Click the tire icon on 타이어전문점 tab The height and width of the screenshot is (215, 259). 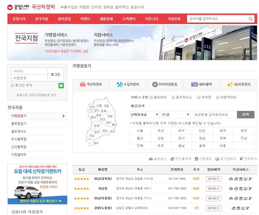pos(155,84)
